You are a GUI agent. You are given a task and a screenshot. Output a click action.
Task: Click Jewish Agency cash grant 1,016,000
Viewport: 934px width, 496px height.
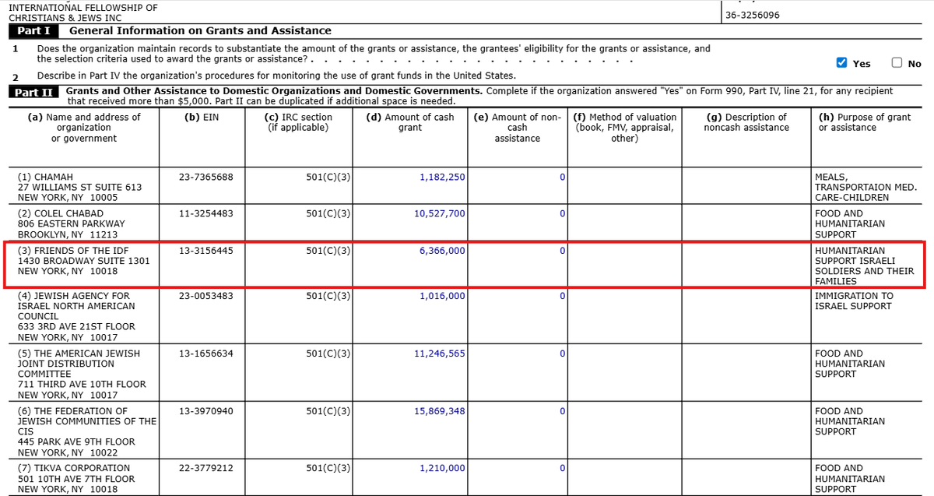point(442,296)
